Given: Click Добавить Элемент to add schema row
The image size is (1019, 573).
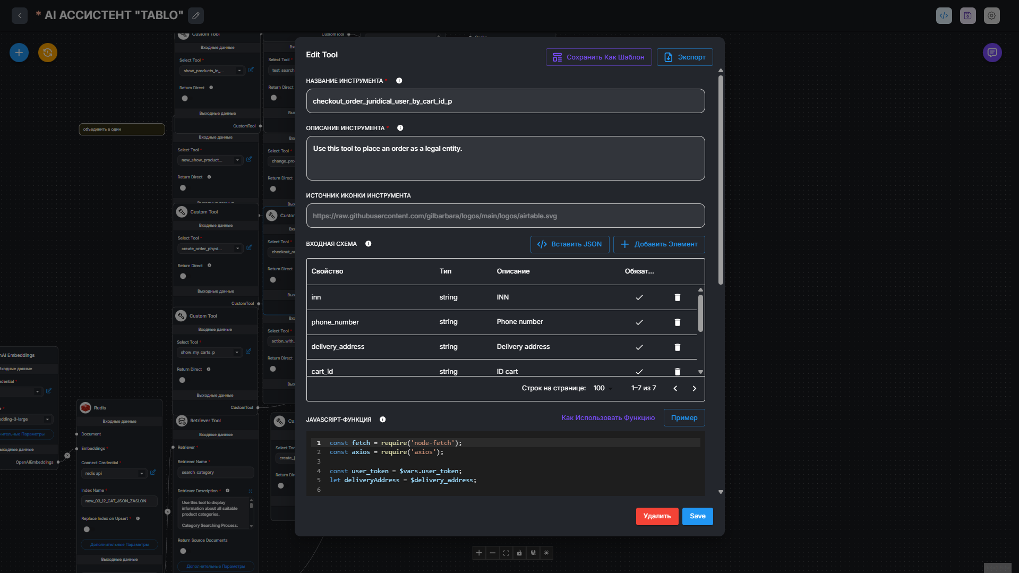Looking at the screenshot, I should [659, 244].
